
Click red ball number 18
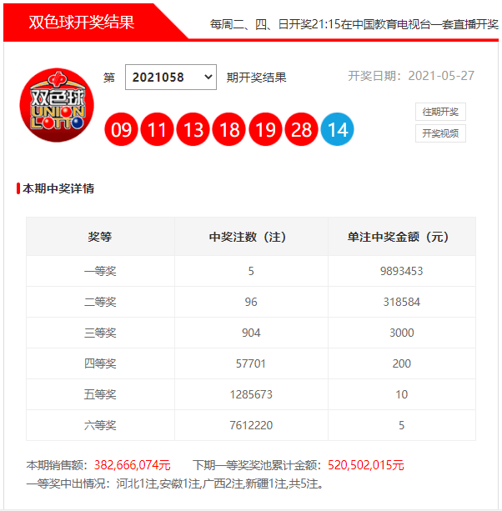click(229, 129)
